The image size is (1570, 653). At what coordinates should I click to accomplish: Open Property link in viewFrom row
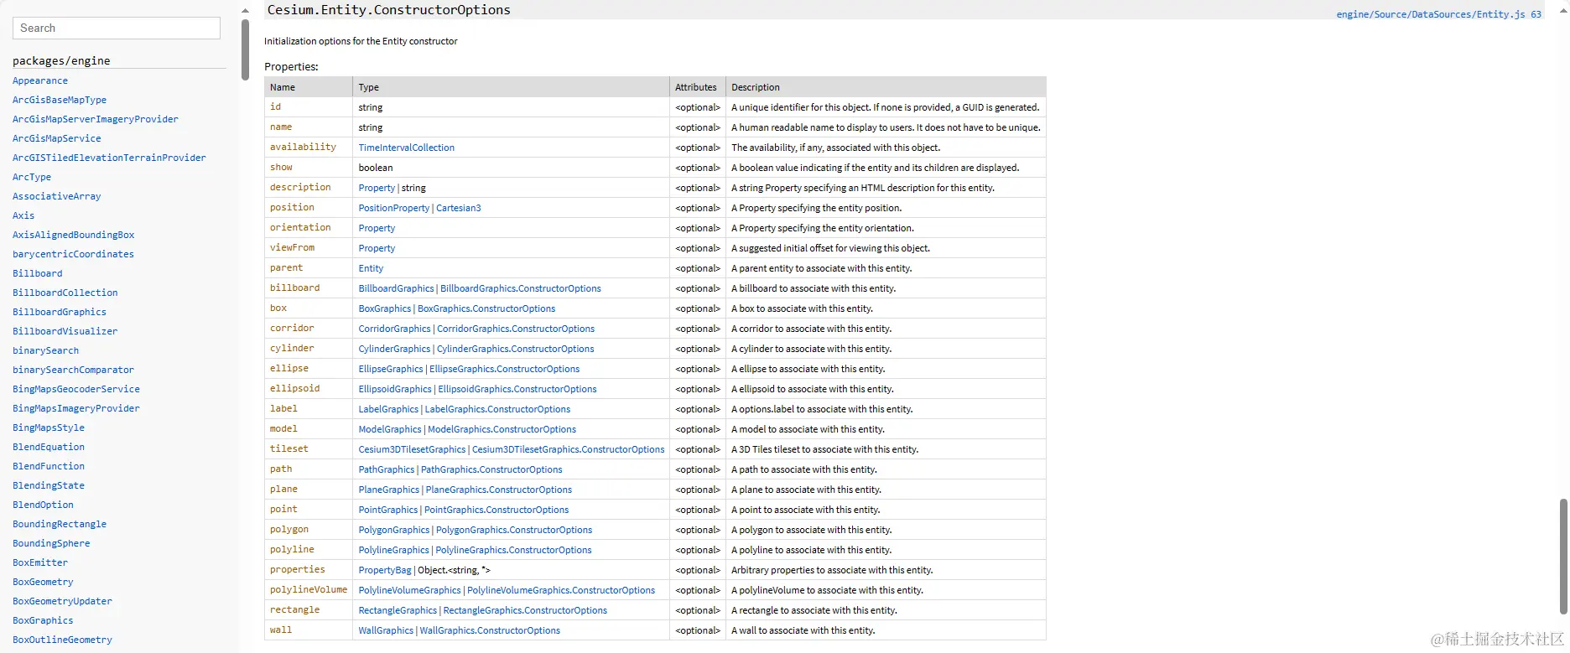coord(377,248)
